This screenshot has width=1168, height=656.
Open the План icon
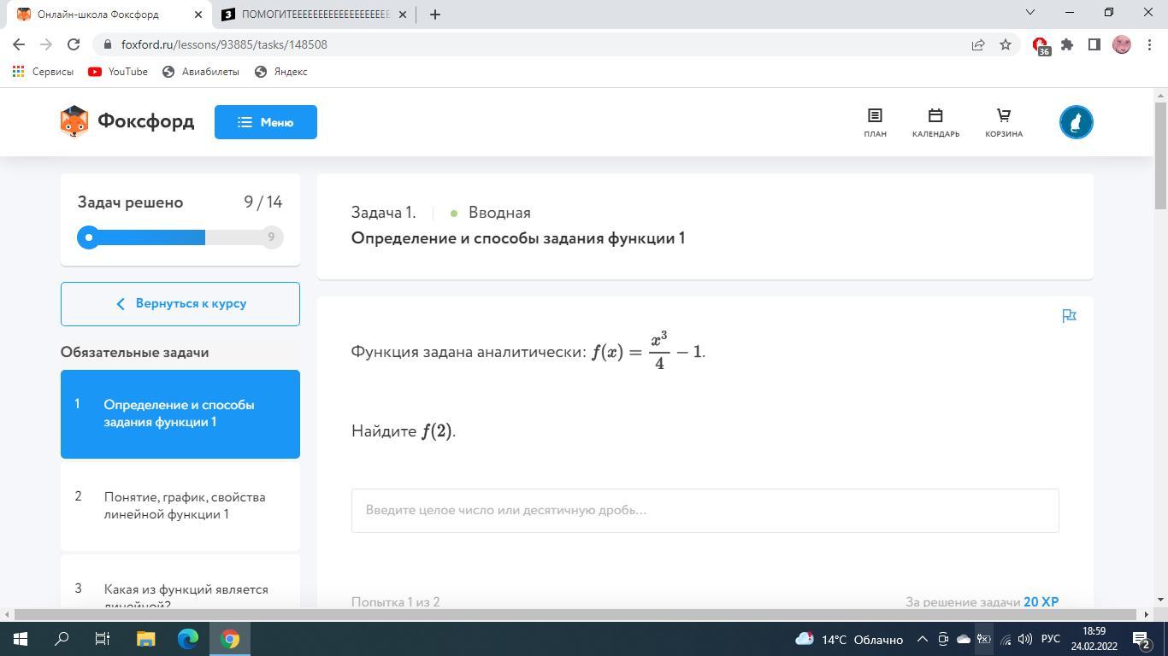[875, 122]
